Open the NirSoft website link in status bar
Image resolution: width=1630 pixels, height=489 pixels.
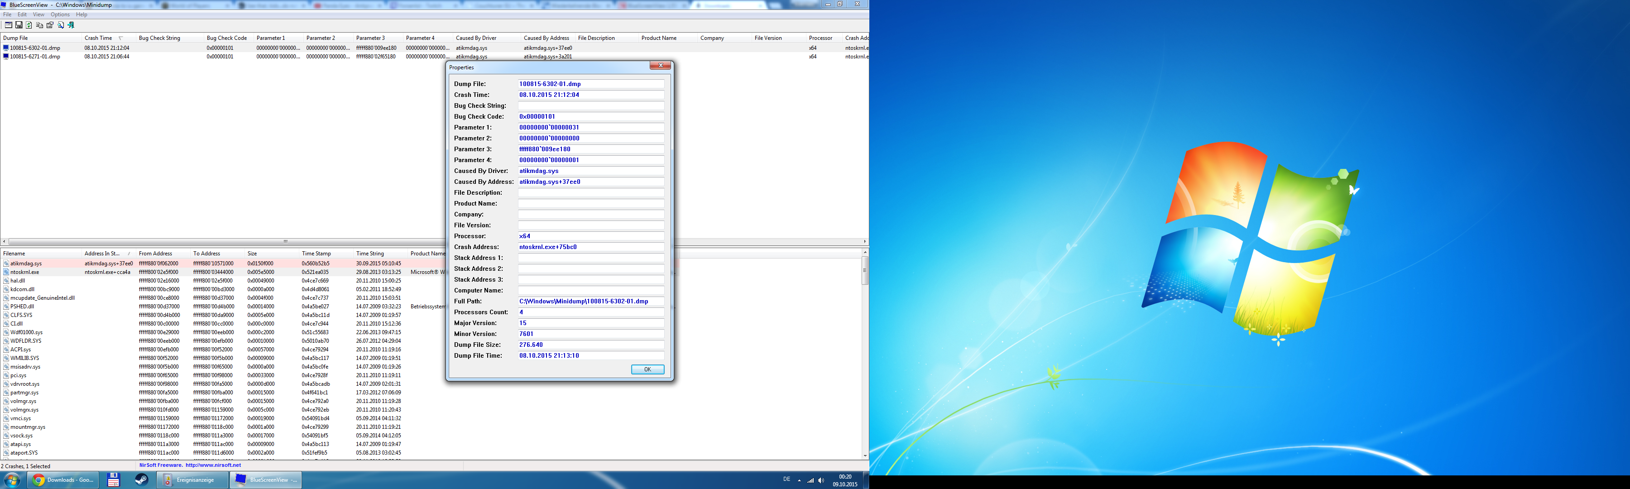click(x=213, y=465)
